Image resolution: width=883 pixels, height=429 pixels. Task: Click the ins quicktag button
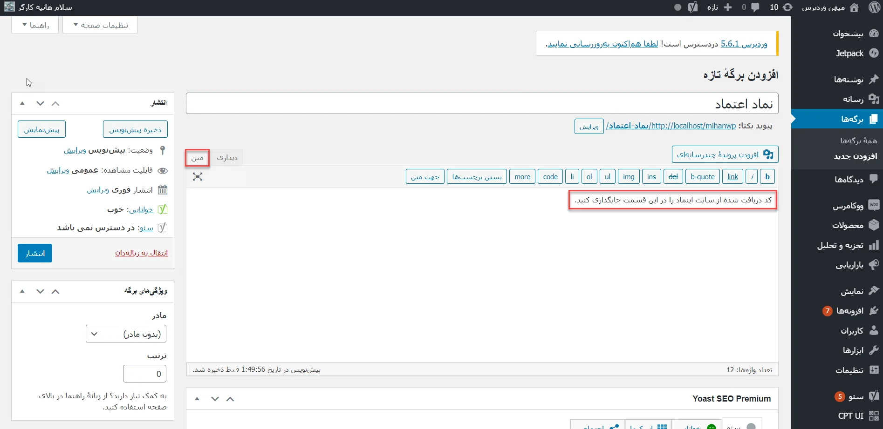[x=651, y=177]
